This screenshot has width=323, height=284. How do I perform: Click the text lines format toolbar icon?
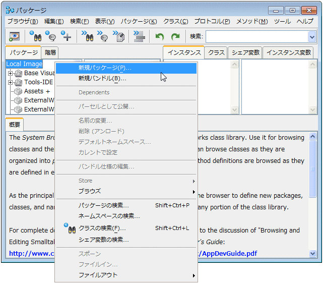(140, 36)
